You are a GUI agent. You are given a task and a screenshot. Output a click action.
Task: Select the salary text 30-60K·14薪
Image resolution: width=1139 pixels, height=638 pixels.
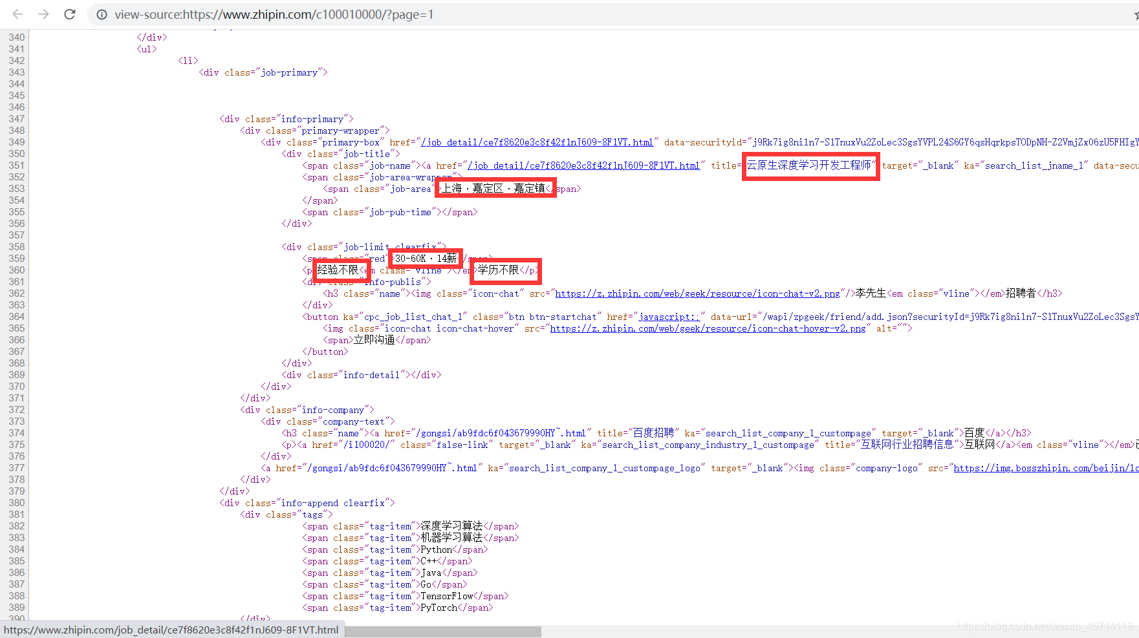click(426, 259)
